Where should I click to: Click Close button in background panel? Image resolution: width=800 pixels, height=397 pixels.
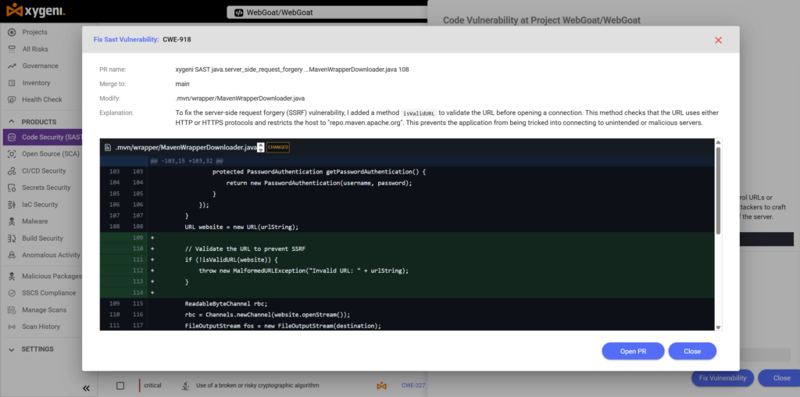click(780, 378)
